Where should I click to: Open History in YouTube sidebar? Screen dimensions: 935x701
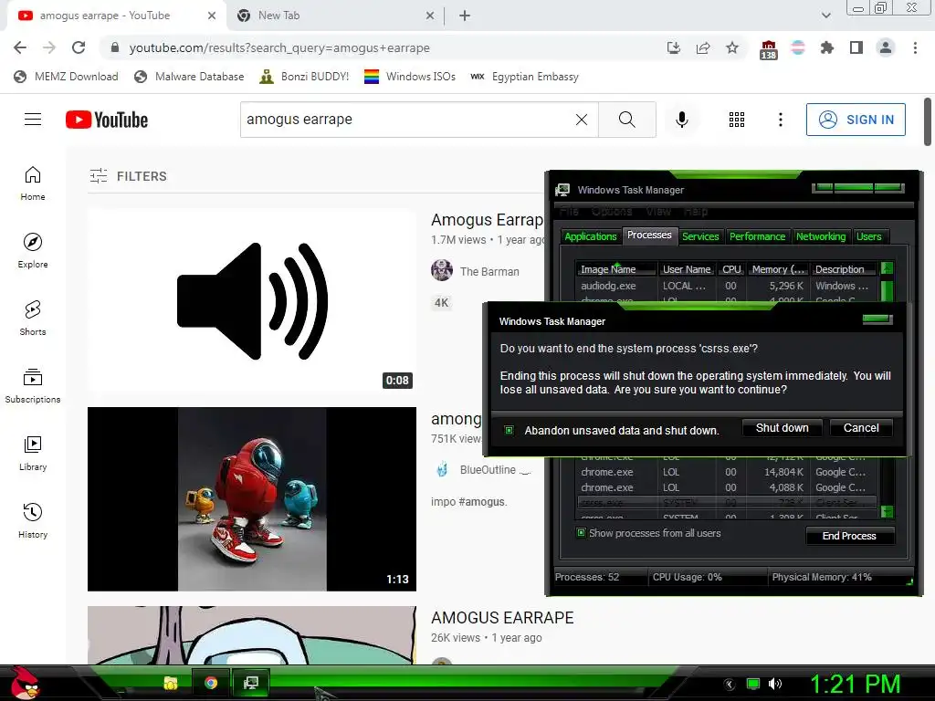point(33,520)
